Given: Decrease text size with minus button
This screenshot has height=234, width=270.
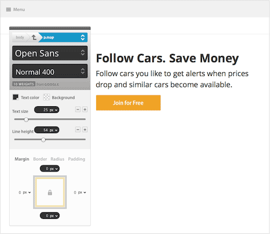Looking at the screenshot, I should tap(78, 109).
